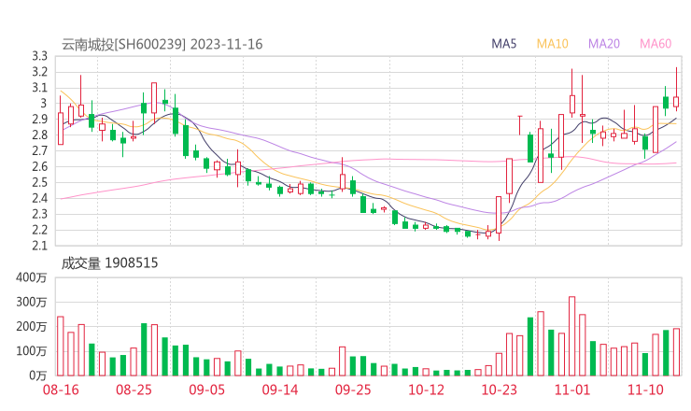Click the MA20 legend label
This screenshot has width=691, height=411.
click(604, 44)
